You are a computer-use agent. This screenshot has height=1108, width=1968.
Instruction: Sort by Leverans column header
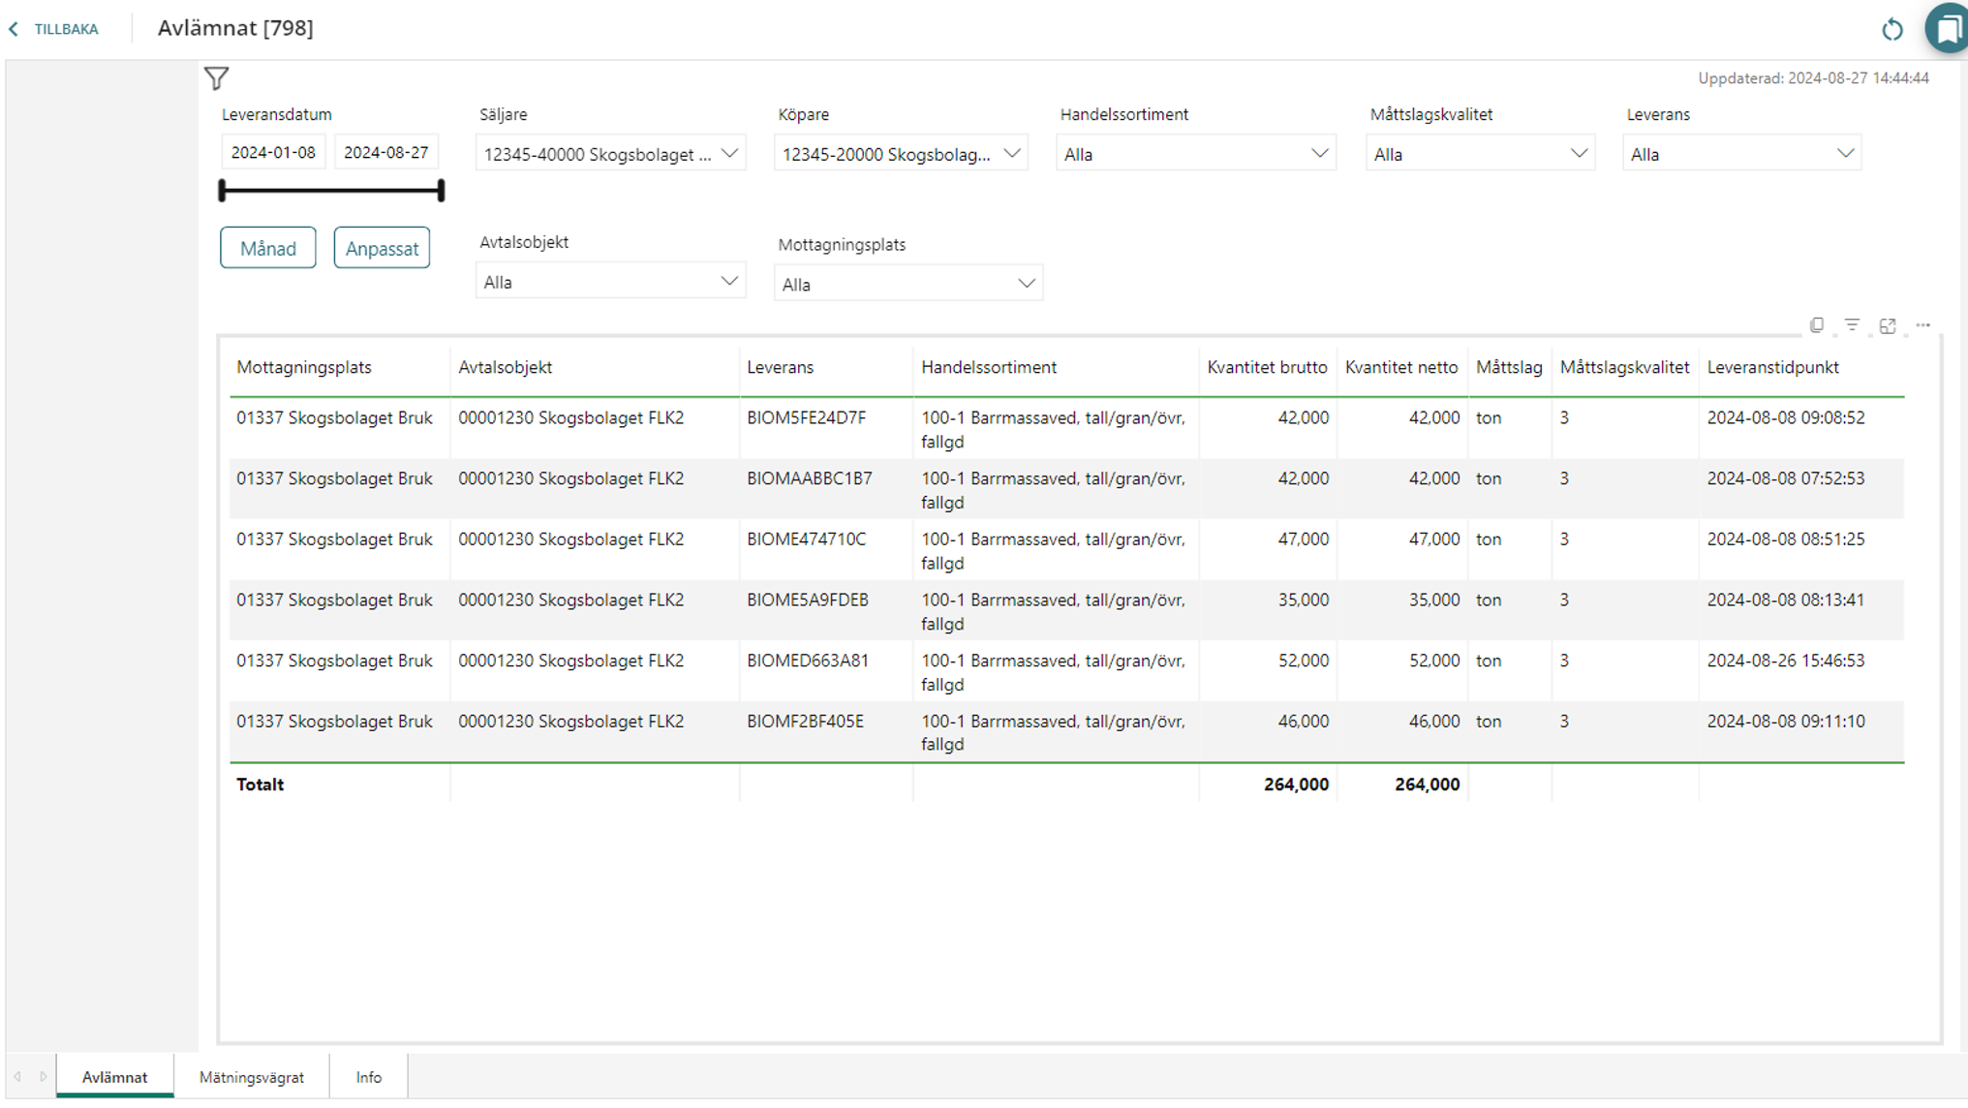[780, 367]
